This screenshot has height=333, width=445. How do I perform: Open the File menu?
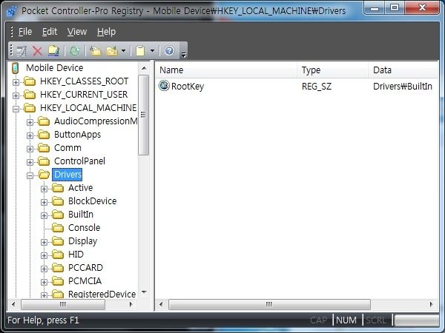tap(25, 32)
